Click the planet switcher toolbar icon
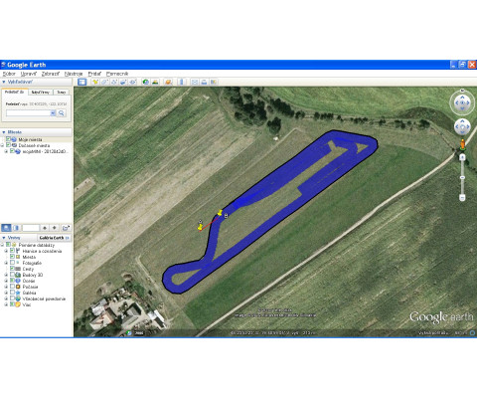The image size is (477, 398). click(x=168, y=82)
